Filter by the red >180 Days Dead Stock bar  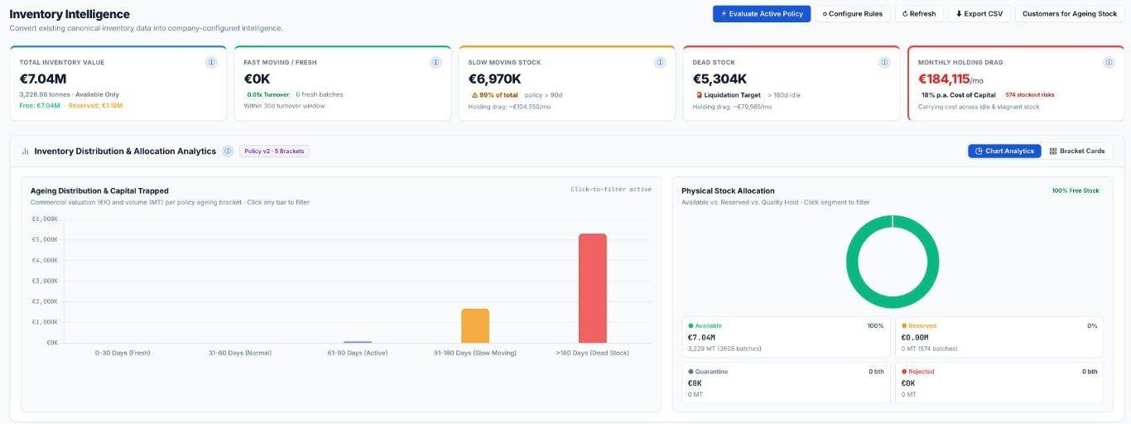[x=592, y=288]
